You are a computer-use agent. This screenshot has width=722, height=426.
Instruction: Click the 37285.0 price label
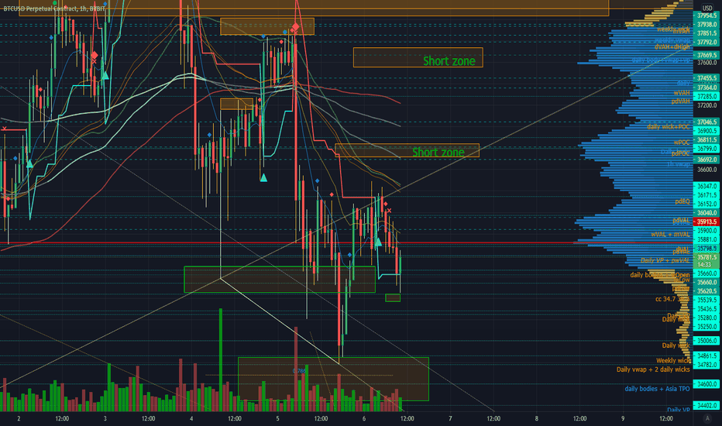coord(707,96)
